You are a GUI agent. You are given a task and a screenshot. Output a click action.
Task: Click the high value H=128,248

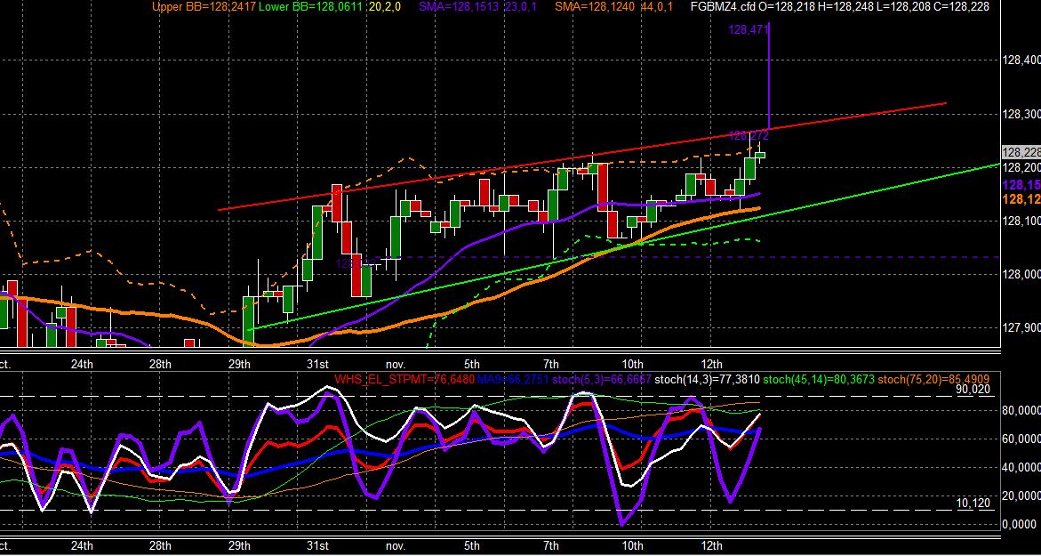(845, 6)
